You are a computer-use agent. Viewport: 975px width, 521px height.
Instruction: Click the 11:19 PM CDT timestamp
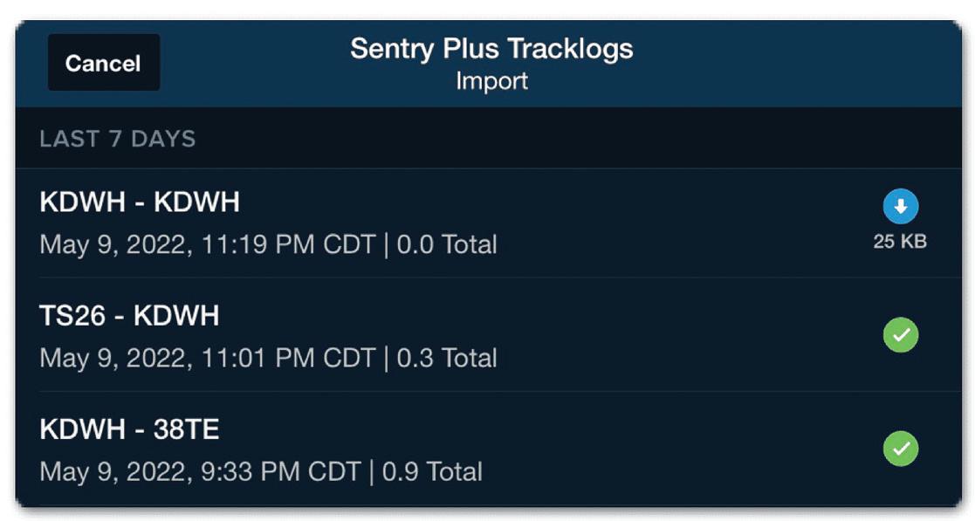click(x=290, y=244)
